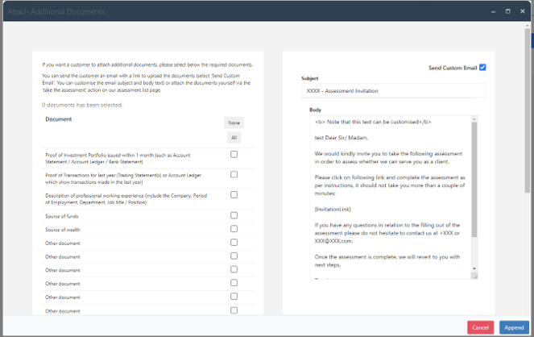Check the Proof of Investment Portfolio checkbox
The image size is (534, 337).
tap(234, 154)
